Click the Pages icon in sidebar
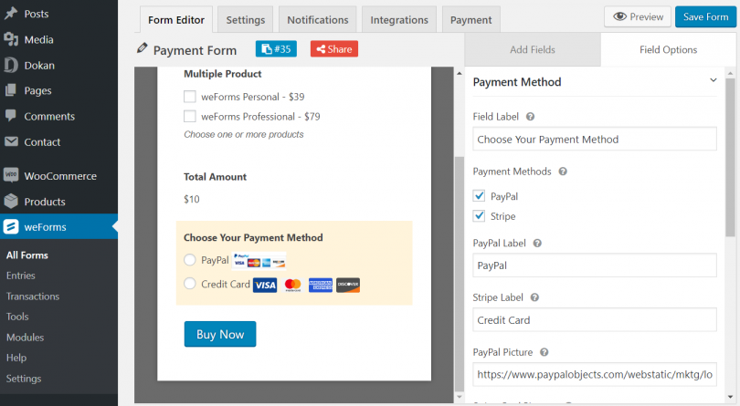The image size is (740, 406). (x=11, y=90)
